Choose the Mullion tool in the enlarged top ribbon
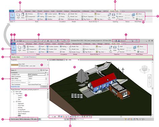This screenshot has height=127, width=159. point(49,19)
